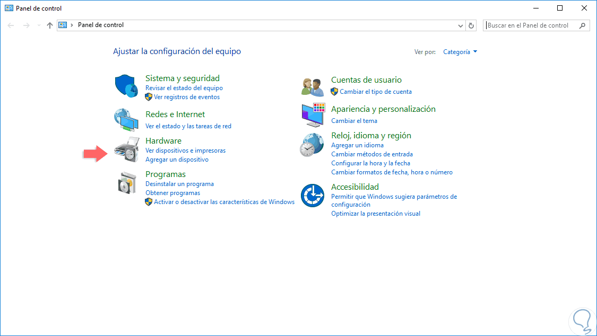Open the Cuentas de usuario people icon

(x=313, y=87)
